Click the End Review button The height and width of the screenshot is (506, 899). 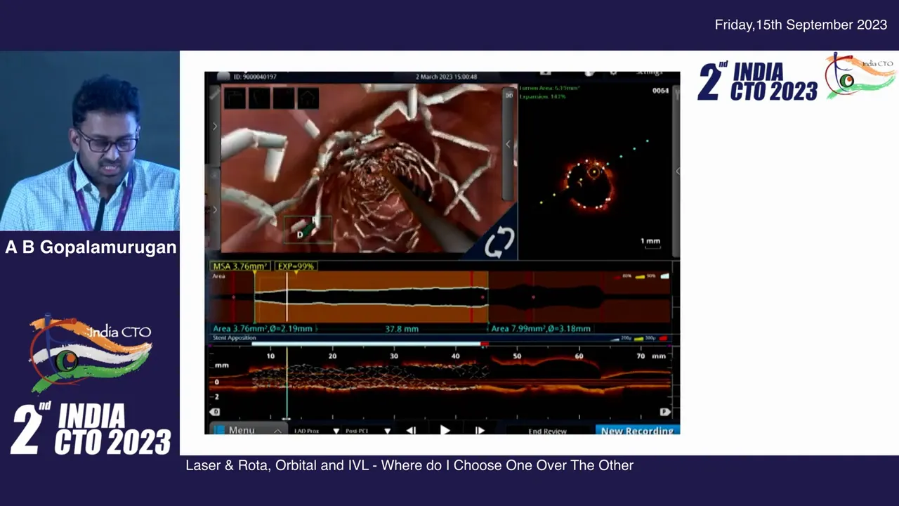[x=547, y=431]
